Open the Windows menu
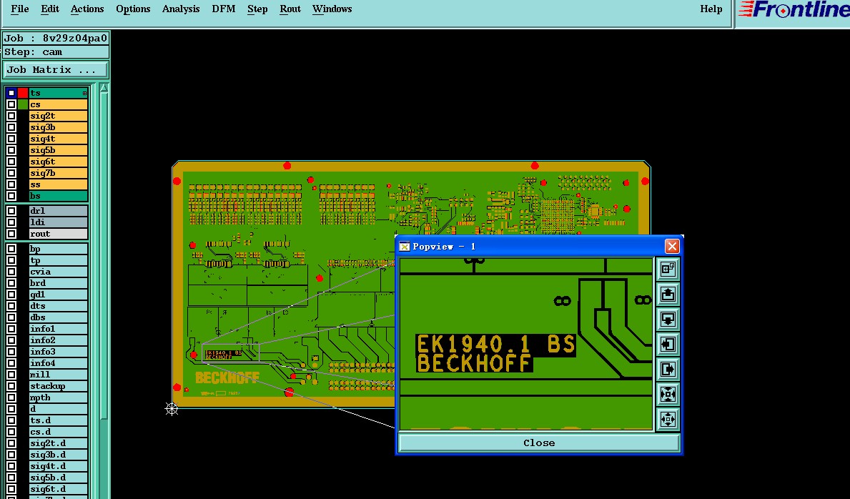The image size is (850, 499). tap(332, 9)
